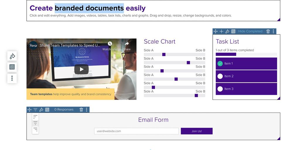Delete Email Form module via trash icon
The image size is (300, 150).
coord(81,110)
